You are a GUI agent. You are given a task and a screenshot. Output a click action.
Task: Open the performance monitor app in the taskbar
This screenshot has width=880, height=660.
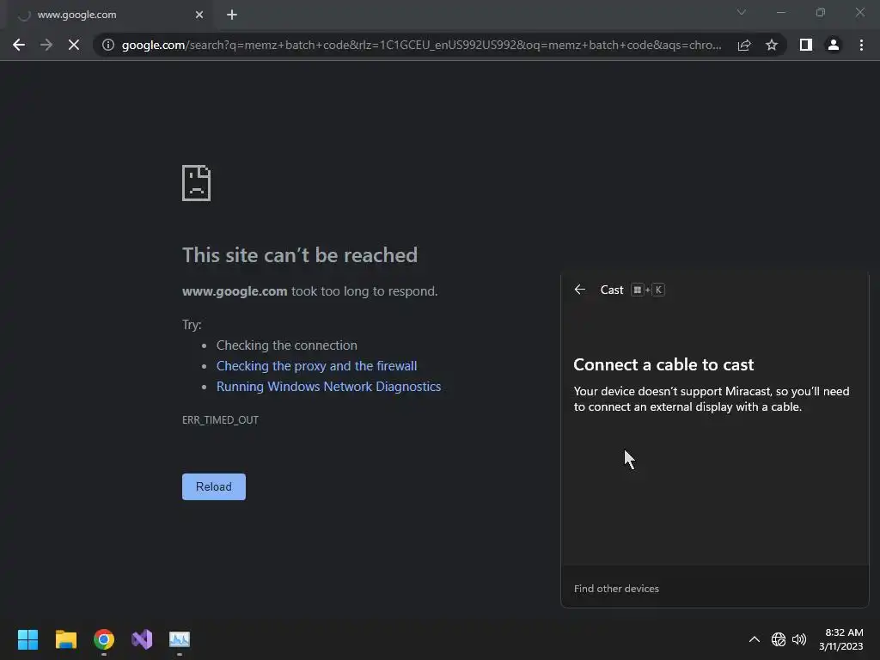tap(180, 639)
